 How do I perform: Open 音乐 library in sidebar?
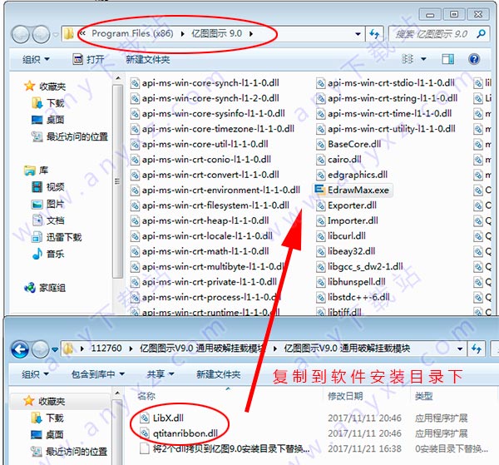48,254
